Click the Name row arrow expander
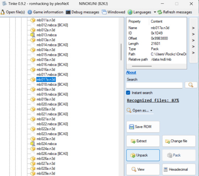 (193, 28)
